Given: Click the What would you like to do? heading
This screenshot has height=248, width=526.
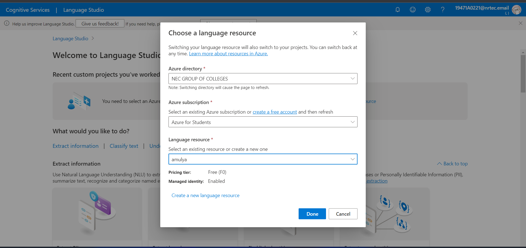Looking at the screenshot, I should (x=91, y=131).
